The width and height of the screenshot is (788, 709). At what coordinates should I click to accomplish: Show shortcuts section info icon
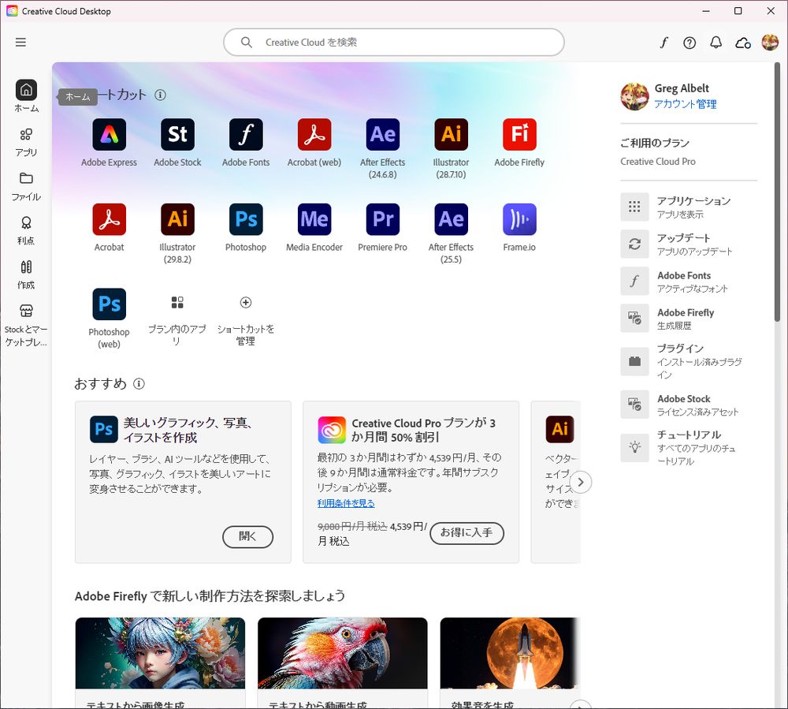point(160,95)
